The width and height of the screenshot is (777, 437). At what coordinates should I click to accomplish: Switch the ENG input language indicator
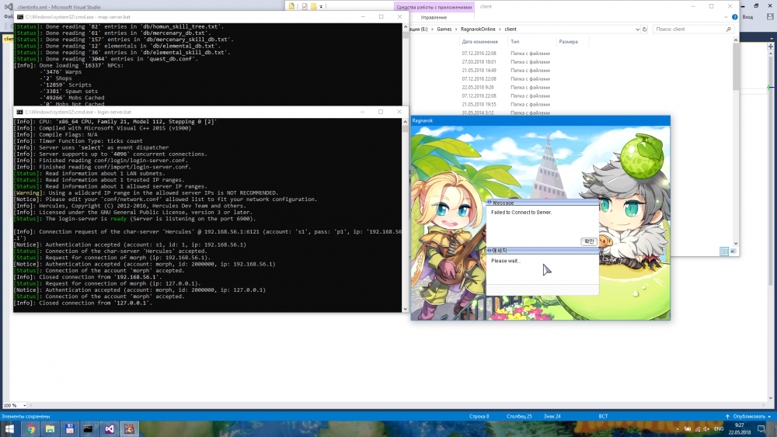pyautogui.click(x=719, y=429)
